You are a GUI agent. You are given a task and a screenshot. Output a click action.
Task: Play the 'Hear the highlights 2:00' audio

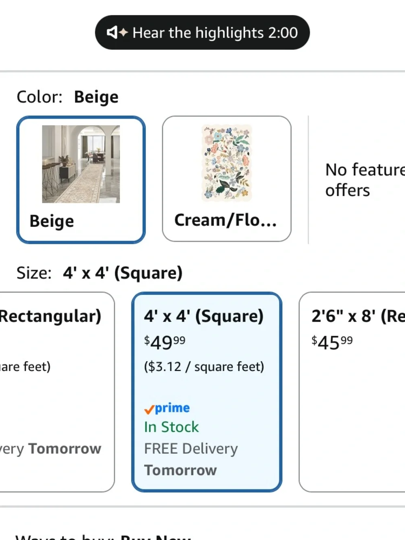(x=202, y=32)
